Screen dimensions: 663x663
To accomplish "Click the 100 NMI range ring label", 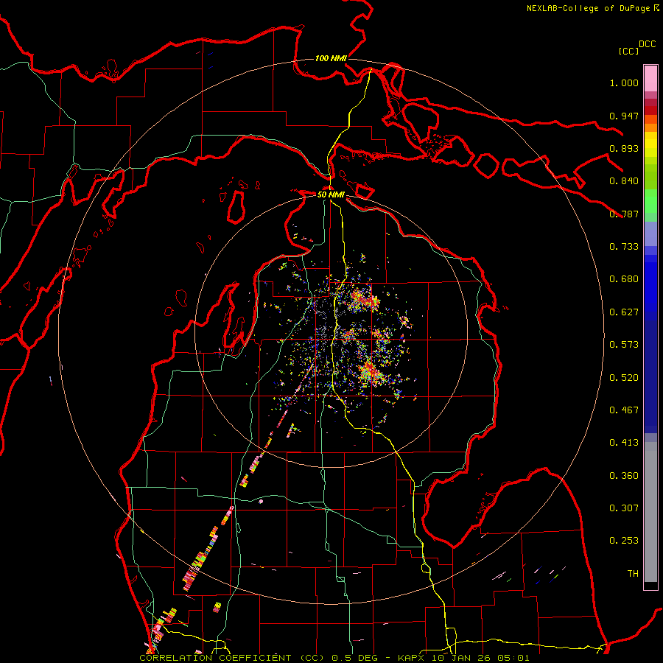I will pyautogui.click(x=331, y=58).
